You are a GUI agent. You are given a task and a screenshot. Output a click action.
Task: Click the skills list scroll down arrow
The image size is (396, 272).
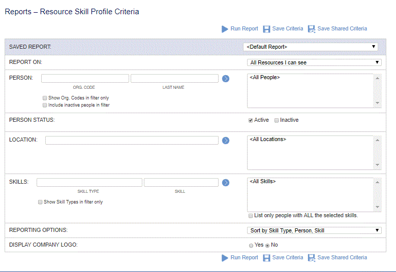(x=377, y=207)
